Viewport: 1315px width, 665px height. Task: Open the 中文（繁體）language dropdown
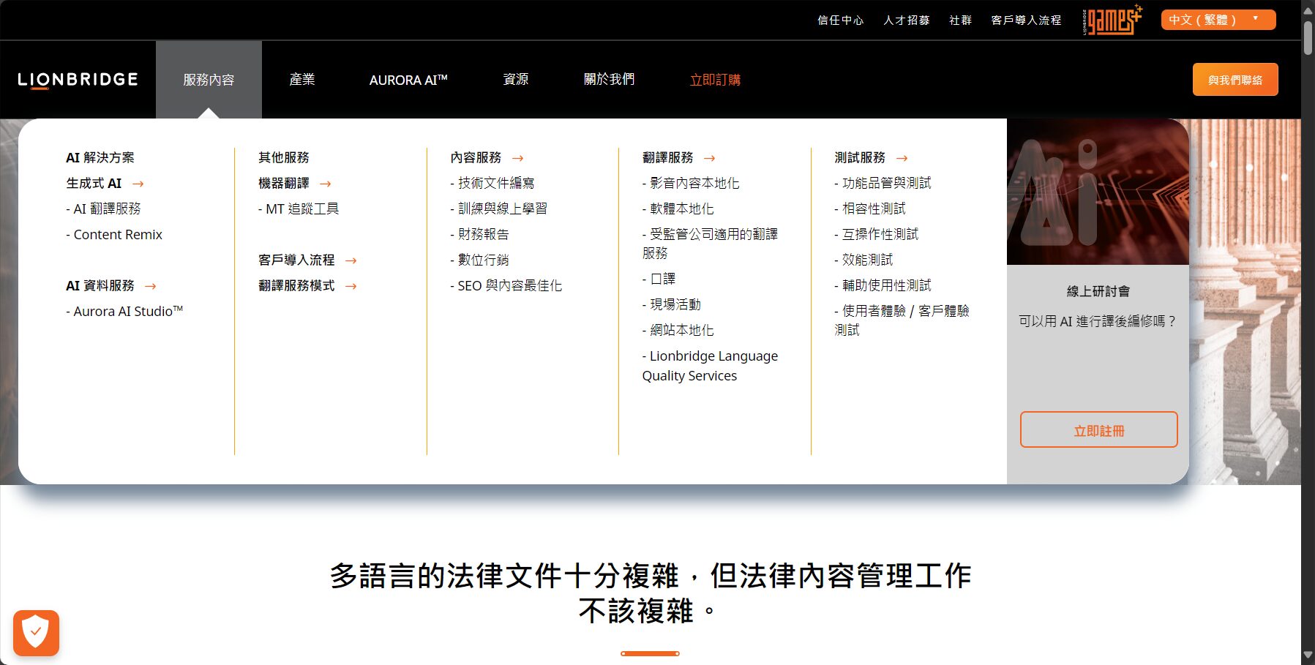tap(1218, 20)
